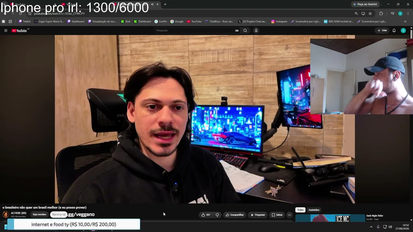Click the Chrome address bar URL

59,14
